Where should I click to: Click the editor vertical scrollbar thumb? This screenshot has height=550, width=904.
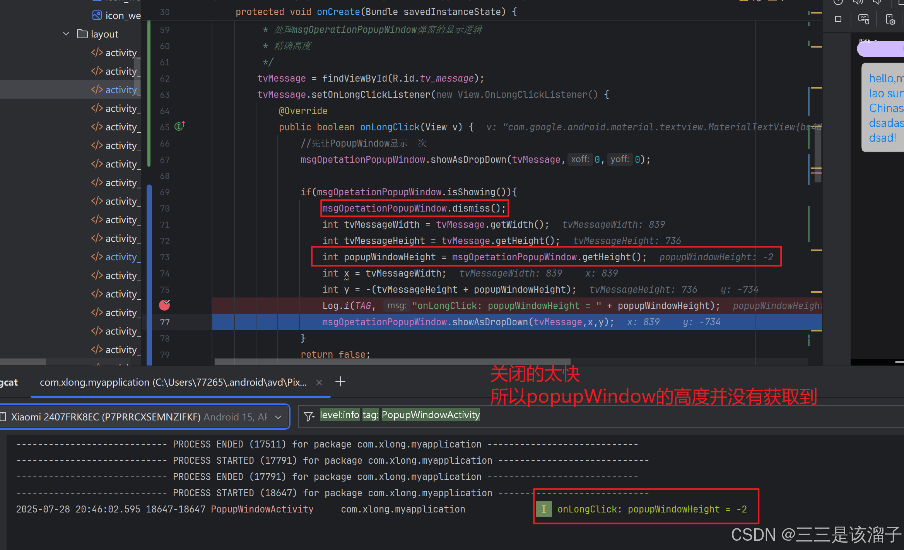tap(818, 153)
